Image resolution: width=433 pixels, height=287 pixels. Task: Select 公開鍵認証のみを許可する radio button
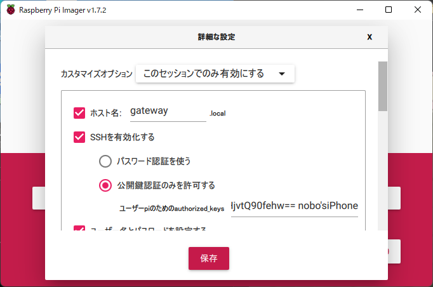105,185
